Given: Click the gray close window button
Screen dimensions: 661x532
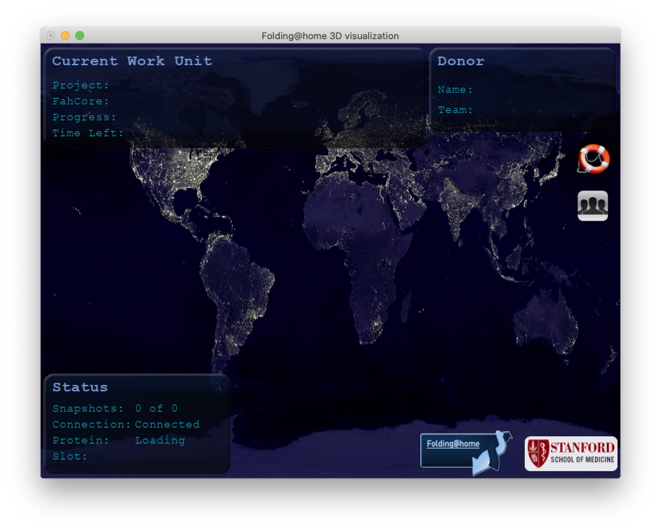Looking at the screenshot, I should (x=51, y=36).
